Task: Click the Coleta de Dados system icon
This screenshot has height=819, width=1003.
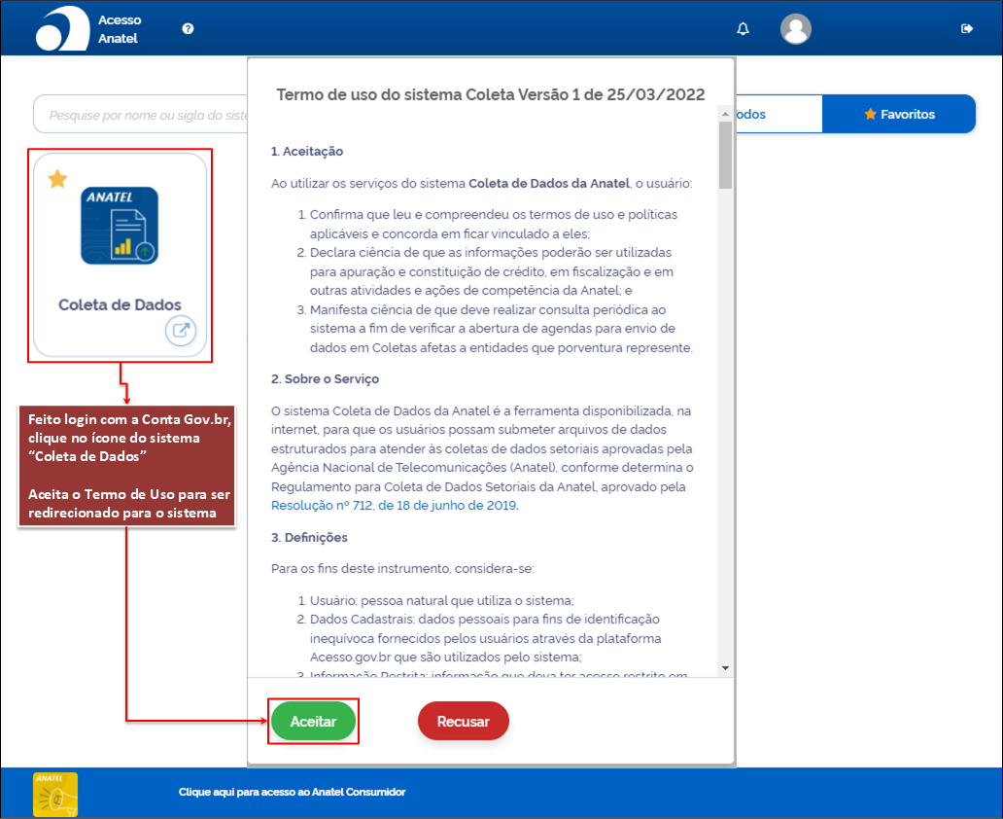Action: 120,226
